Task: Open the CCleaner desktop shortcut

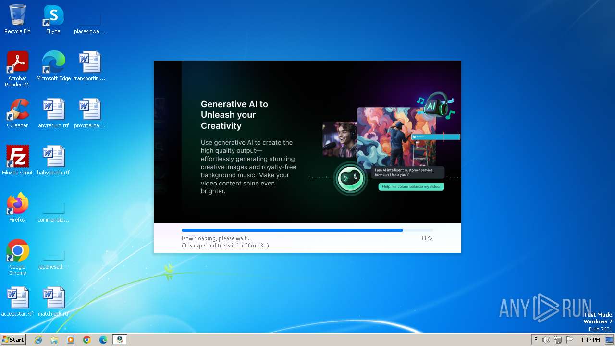Action: (x=17, y=113)
